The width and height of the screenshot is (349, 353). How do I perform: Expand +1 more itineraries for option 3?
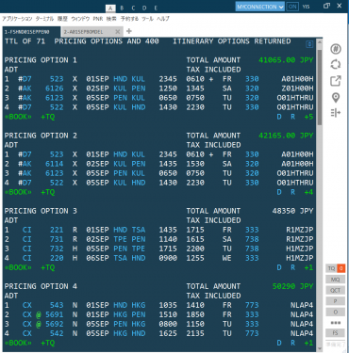coord(308,267)
